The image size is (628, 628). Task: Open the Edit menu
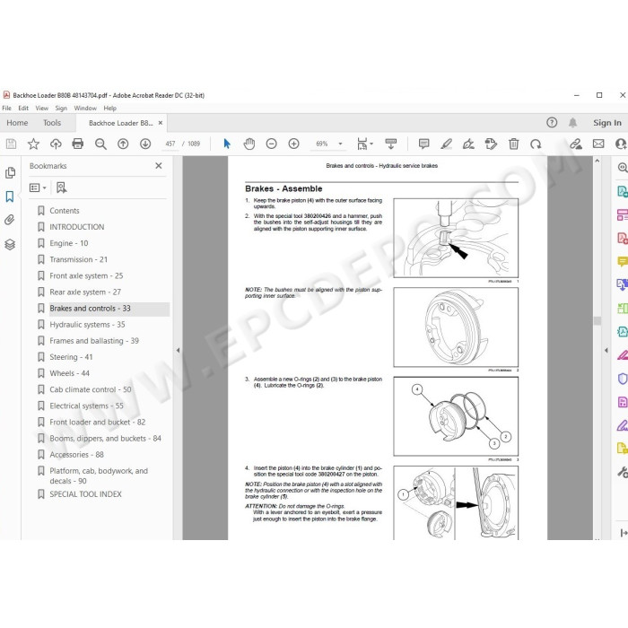(23, 109)
